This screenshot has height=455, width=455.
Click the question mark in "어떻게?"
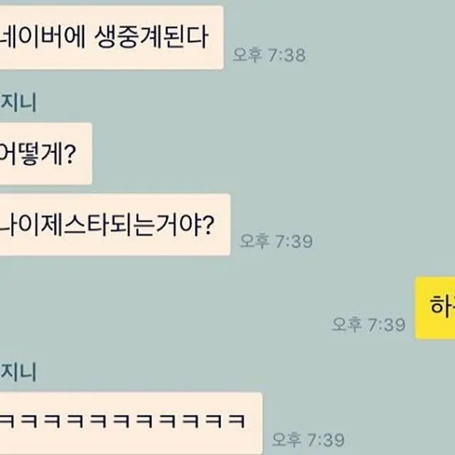click(70, 155)
